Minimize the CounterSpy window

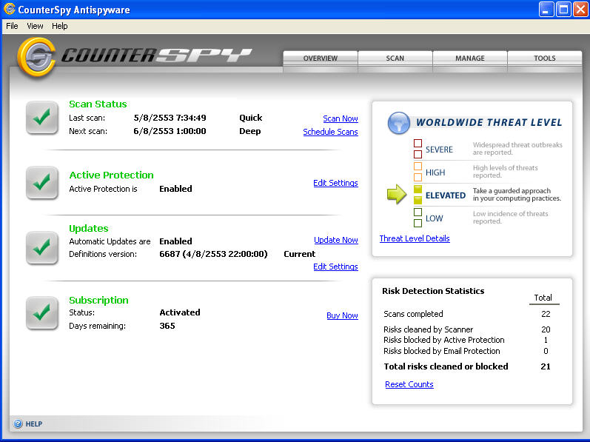pos(546,10)
